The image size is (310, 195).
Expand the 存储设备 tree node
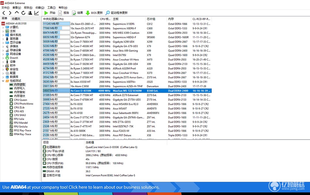point(3,50)
